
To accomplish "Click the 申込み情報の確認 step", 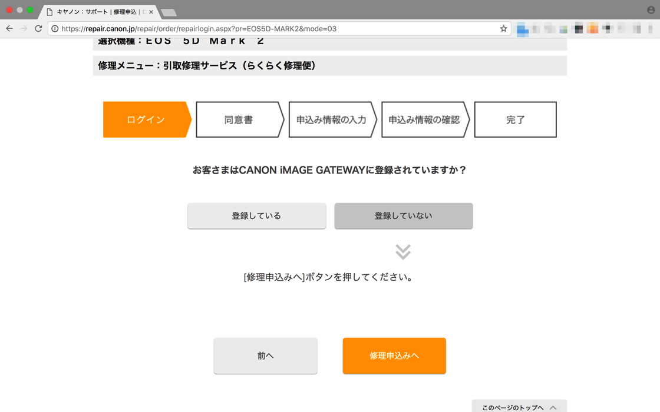I will pyautogui.click(x=424, y=119).
